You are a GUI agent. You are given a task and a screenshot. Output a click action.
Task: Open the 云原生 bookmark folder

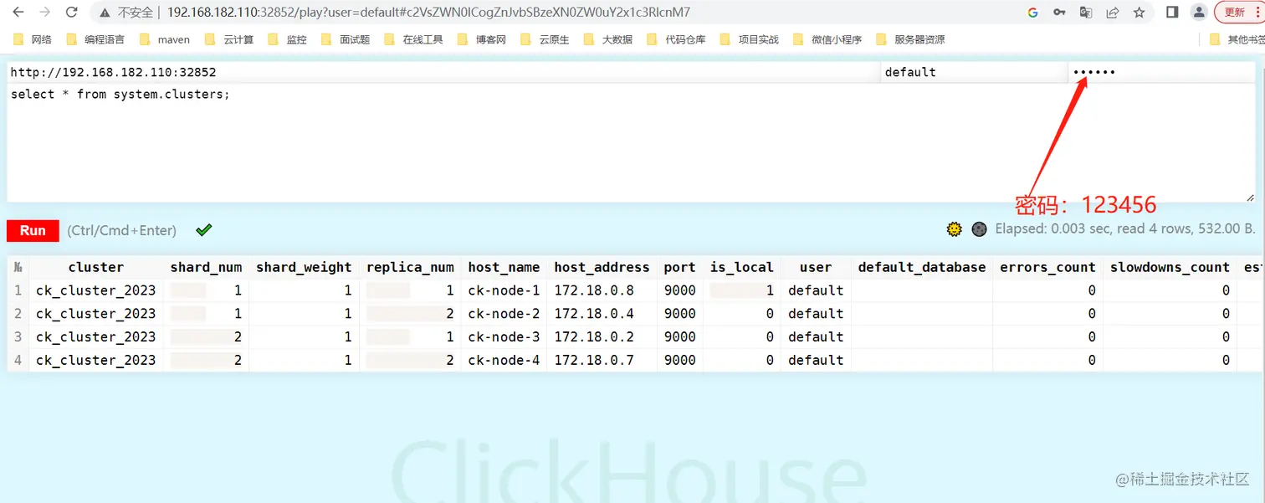[545, 39]
